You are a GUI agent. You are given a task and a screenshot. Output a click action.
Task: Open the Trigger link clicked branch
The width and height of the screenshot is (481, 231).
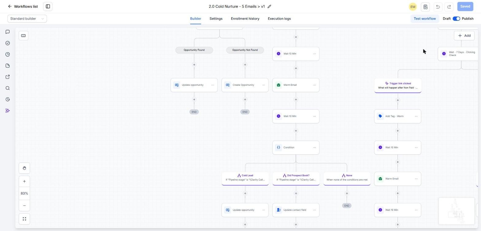coord(398,85)
